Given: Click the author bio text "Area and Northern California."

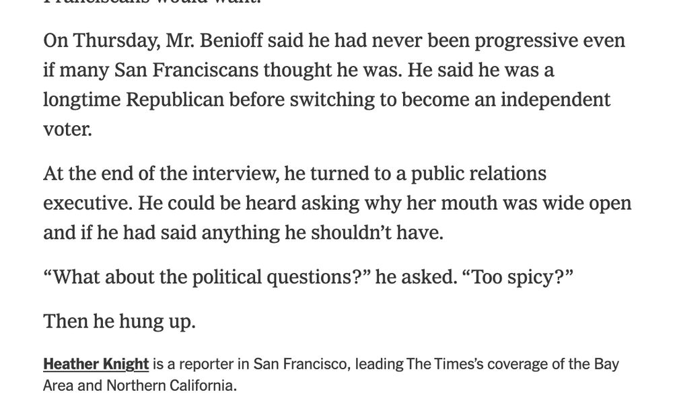Looking at the screenshot, I should pos(140,385).
